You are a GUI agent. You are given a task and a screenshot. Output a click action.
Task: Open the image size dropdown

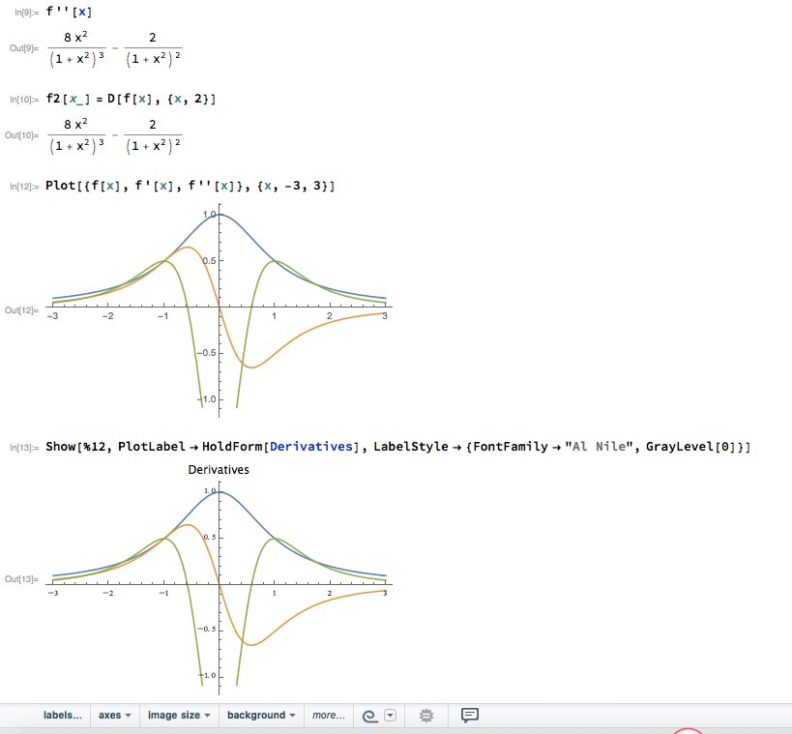(179, 715)
